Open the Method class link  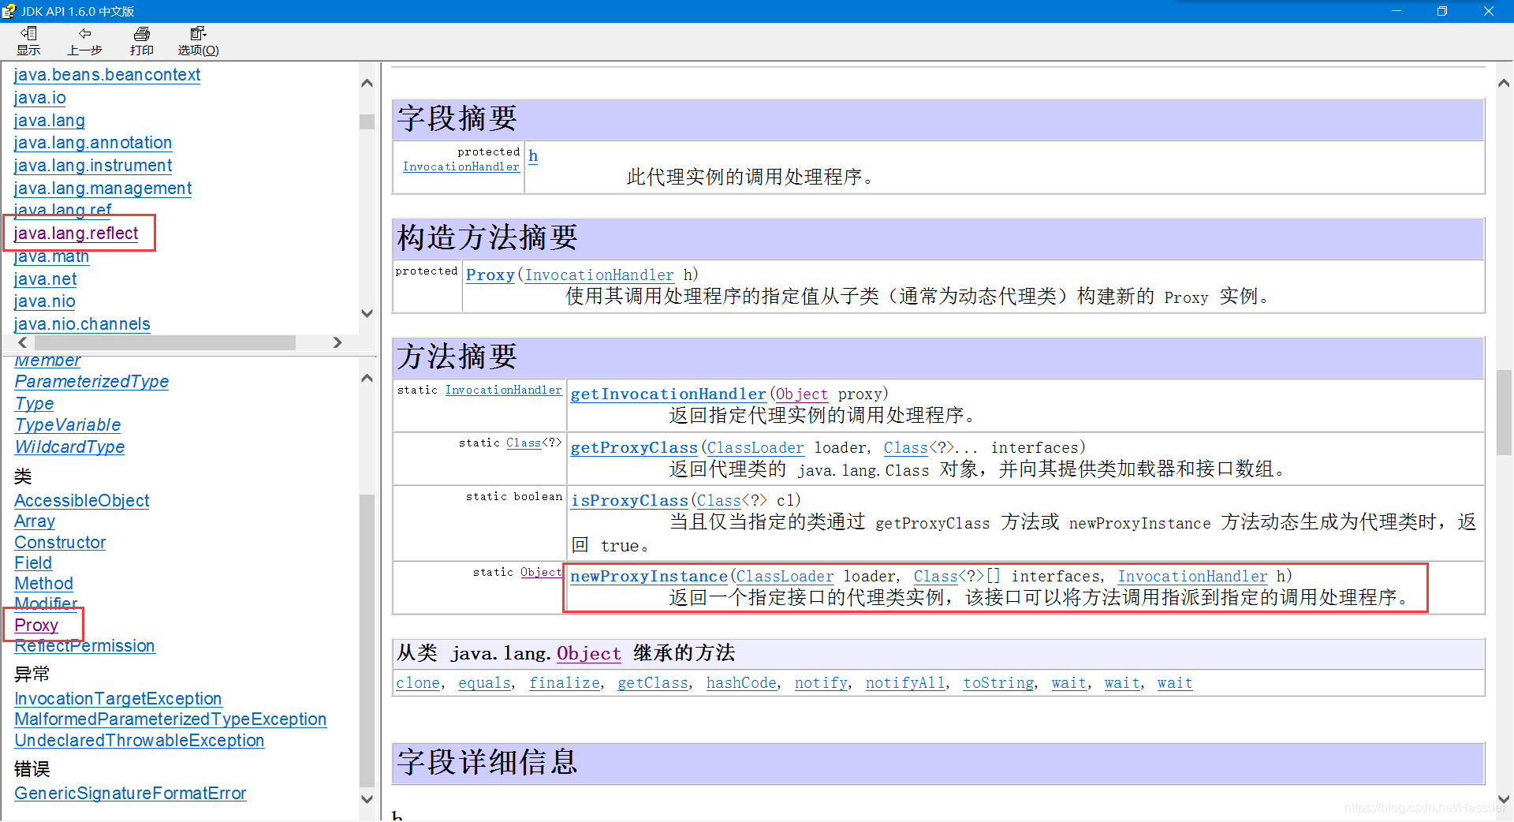(x=43, y=584)
